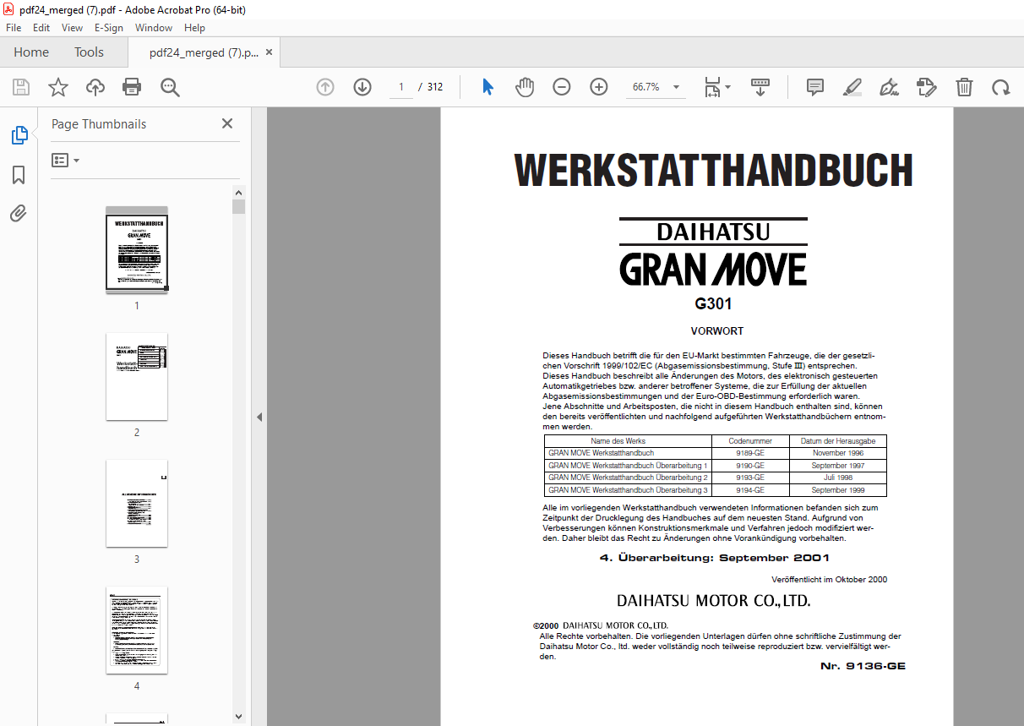
Task: Click the thumbnails scroll down arrow
Action: pos(238,717)
